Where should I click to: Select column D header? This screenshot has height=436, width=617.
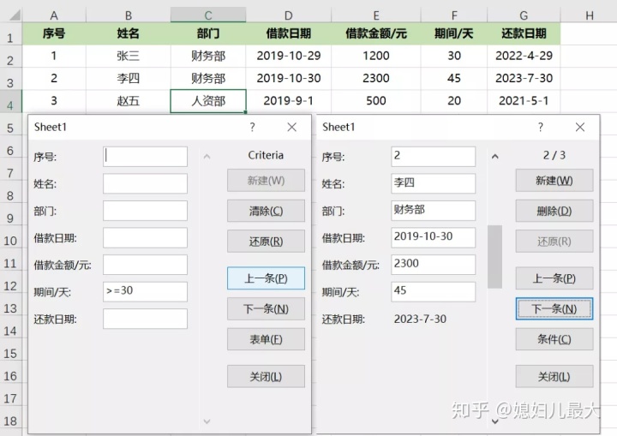click(289, 15)
